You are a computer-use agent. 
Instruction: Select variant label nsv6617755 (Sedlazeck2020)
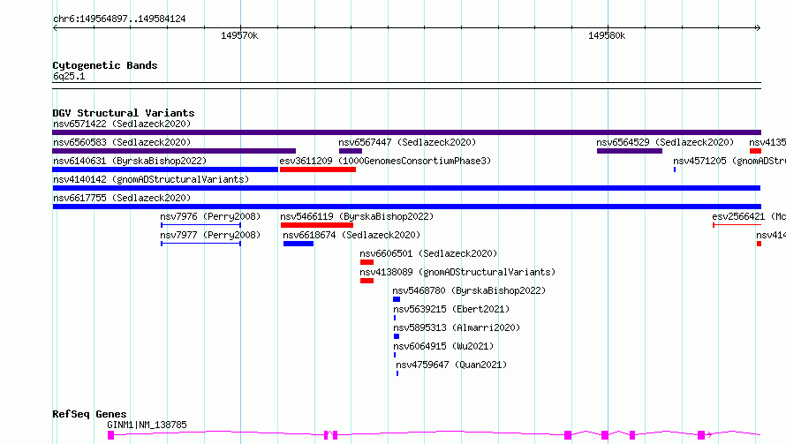(x=122, y=198)
